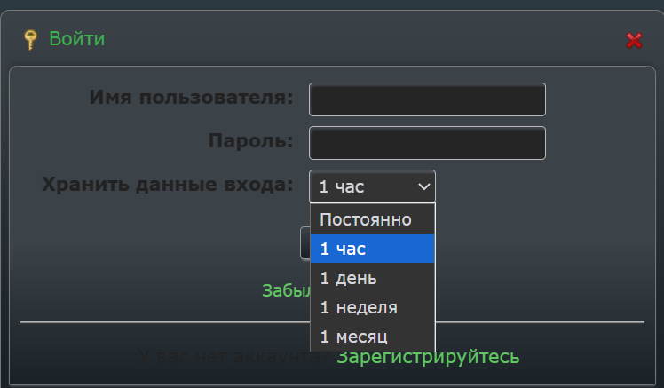Select Постоянно from the dropdown list

366,219
